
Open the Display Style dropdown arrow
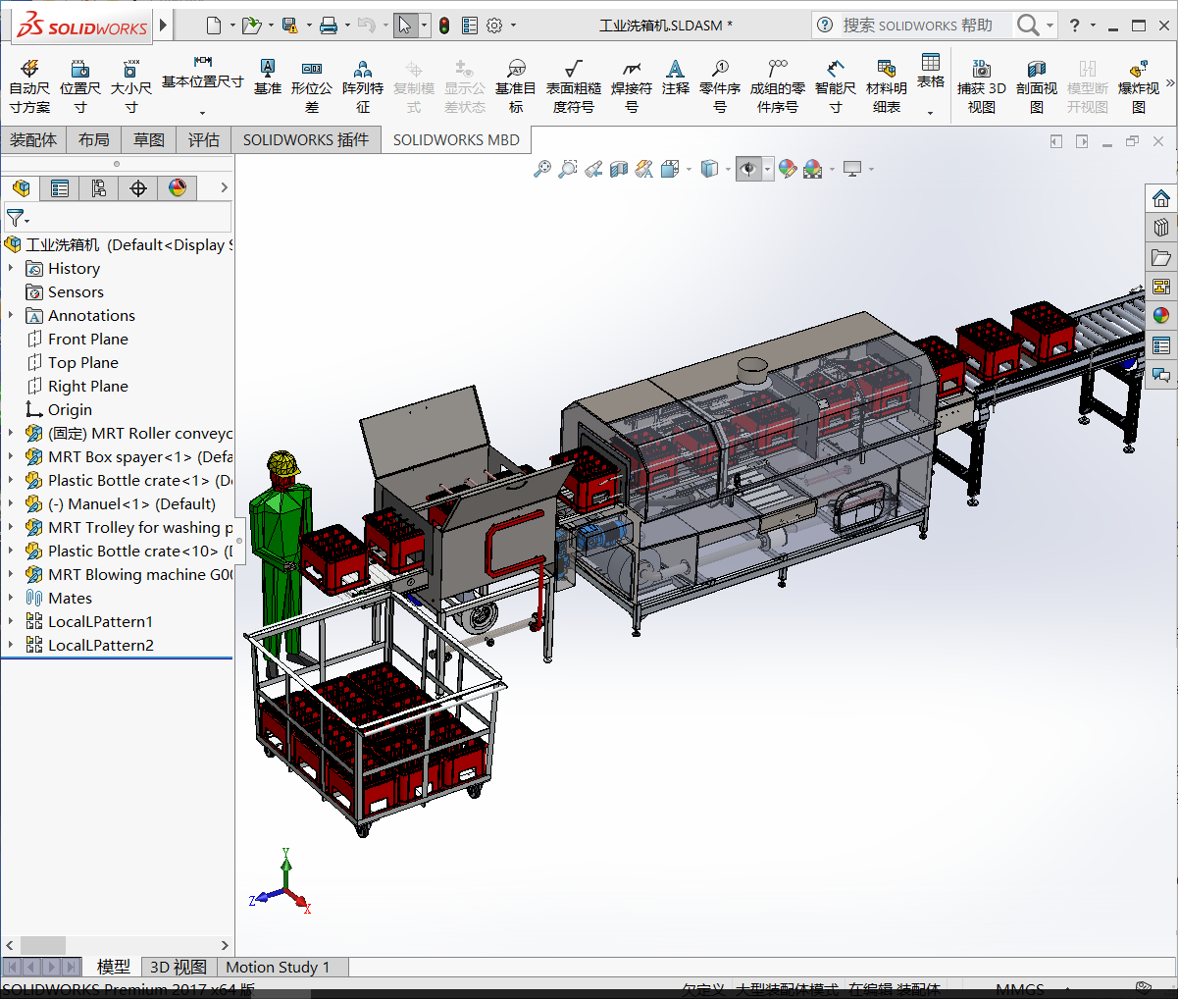[727, 170]
